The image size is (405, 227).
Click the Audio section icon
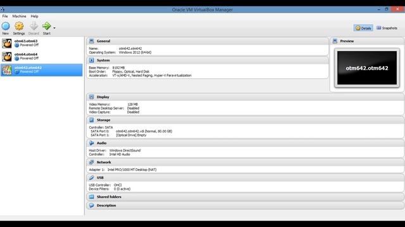point(91,143)
